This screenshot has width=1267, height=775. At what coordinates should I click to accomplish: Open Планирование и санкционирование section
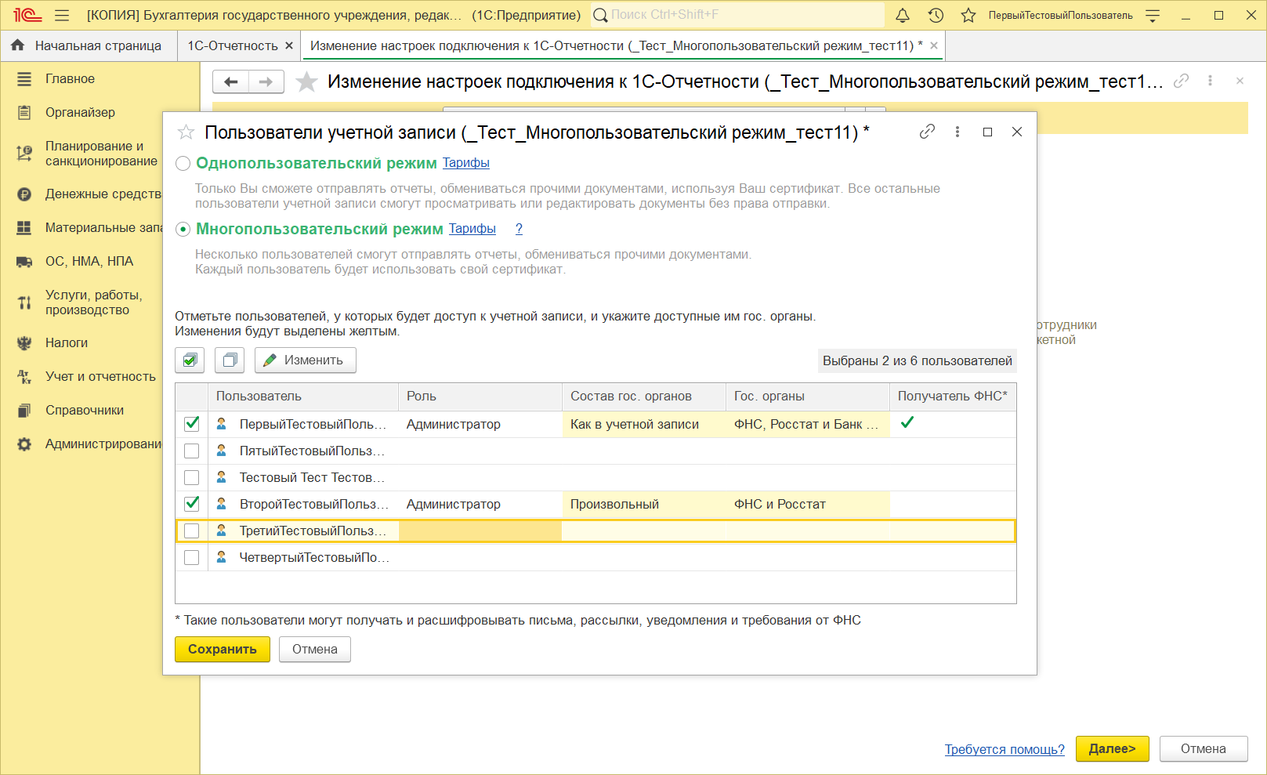click(x=101, y=154)
